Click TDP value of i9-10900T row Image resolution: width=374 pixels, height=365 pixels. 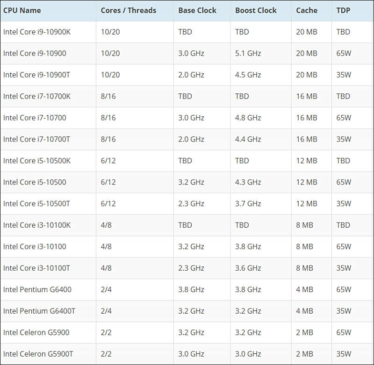[344, 75]
